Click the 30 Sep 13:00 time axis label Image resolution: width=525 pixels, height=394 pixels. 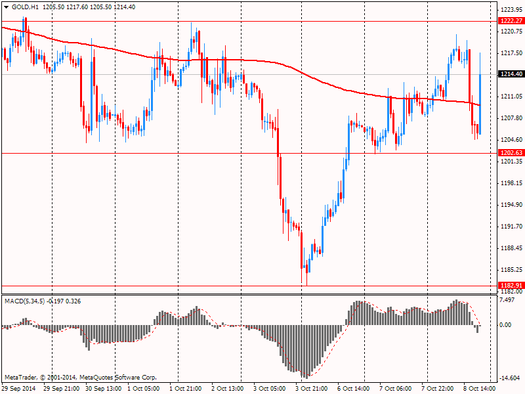[103, 389]
